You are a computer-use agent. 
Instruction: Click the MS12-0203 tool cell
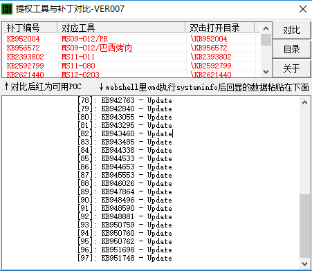click(x=80, y=75)
